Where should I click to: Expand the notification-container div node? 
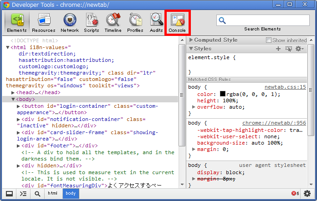point(18,119)
